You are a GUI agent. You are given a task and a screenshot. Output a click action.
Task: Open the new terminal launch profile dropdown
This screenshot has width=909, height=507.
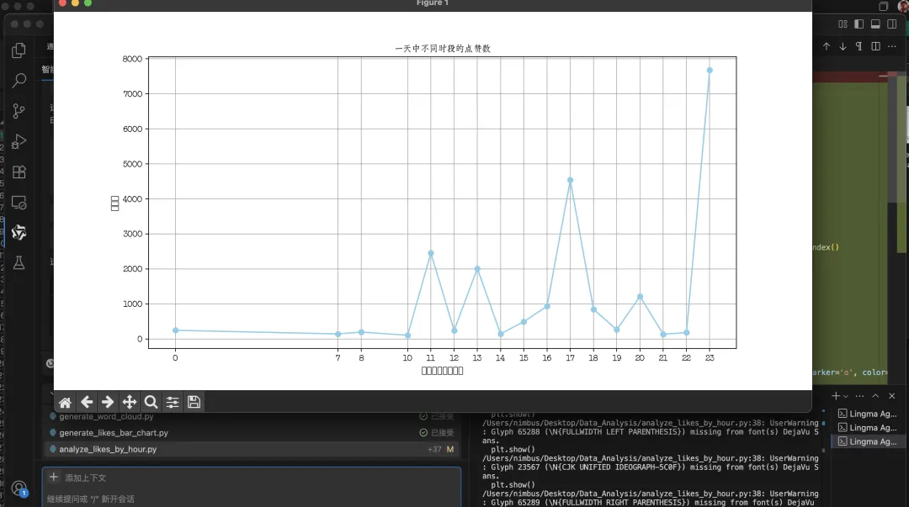[x=847, y=395]
